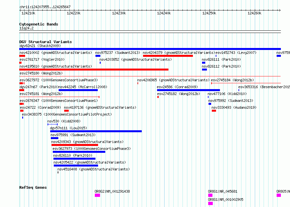Click the nsv4204379 red variant bar
290x207 pixels.
coord(168,56)
